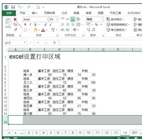The image size is (142, 139).
Task: Expand the 单元格样式 menu
Action: click(x=116, y=30)
